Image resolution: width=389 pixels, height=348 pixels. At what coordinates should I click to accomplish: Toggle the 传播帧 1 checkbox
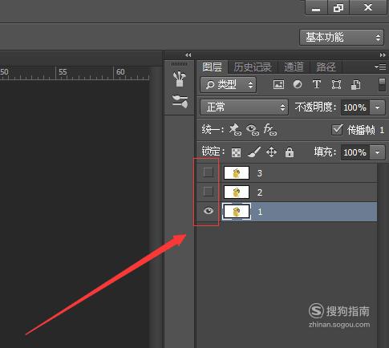pos(337,130)
